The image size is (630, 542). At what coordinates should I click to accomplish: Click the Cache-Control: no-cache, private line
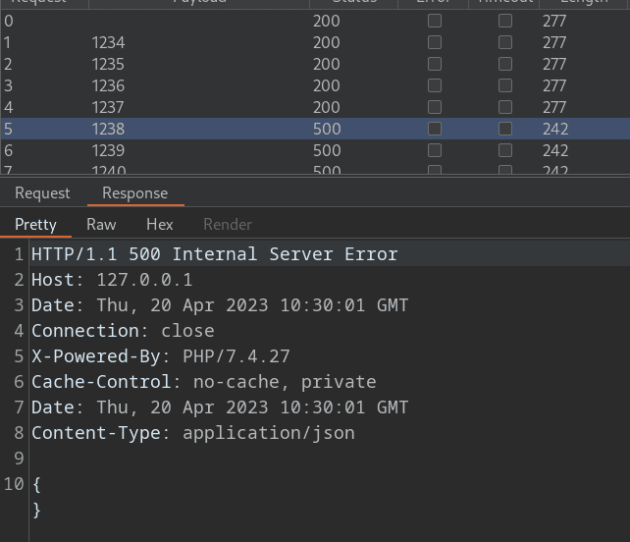tap(204, 382)
